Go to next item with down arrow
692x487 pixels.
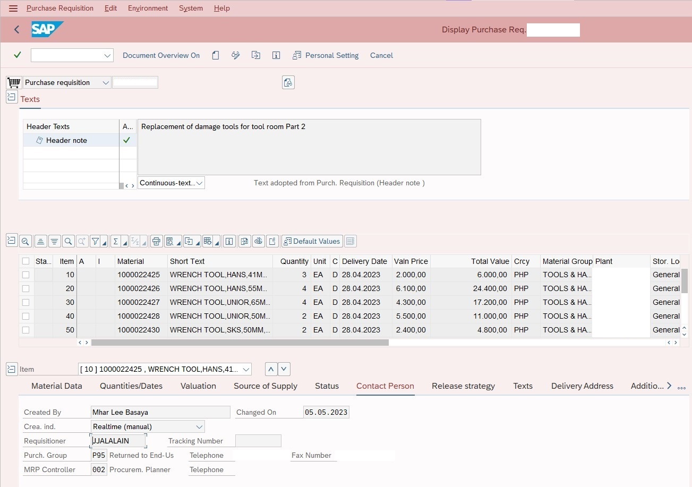coord(284,369)
